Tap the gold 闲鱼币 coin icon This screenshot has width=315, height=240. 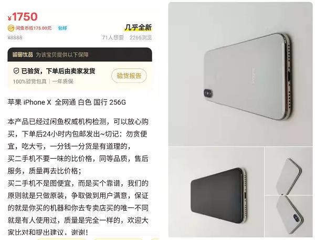coord(11,28)
